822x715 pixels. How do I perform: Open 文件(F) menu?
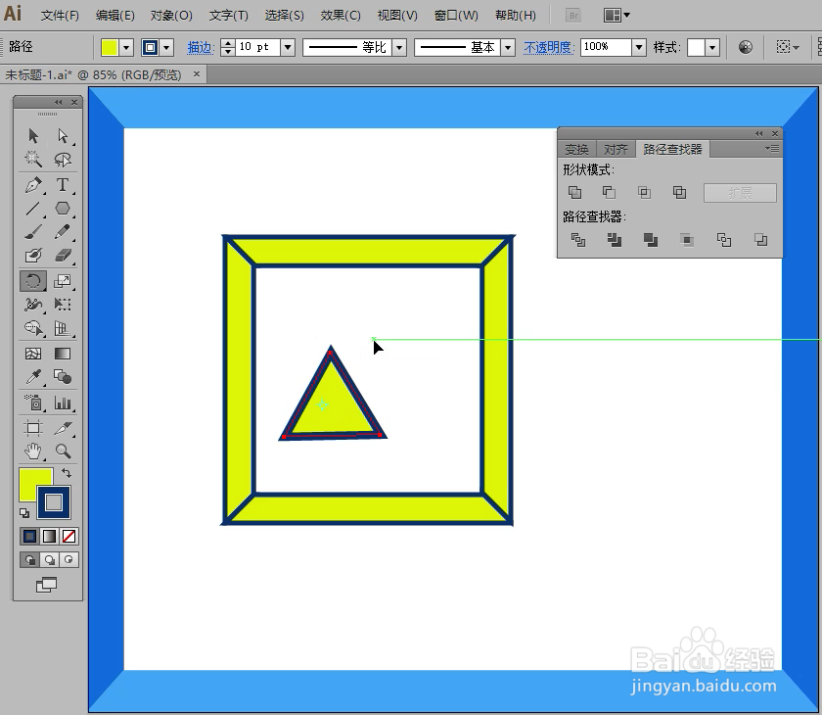[x=60, y=16]
